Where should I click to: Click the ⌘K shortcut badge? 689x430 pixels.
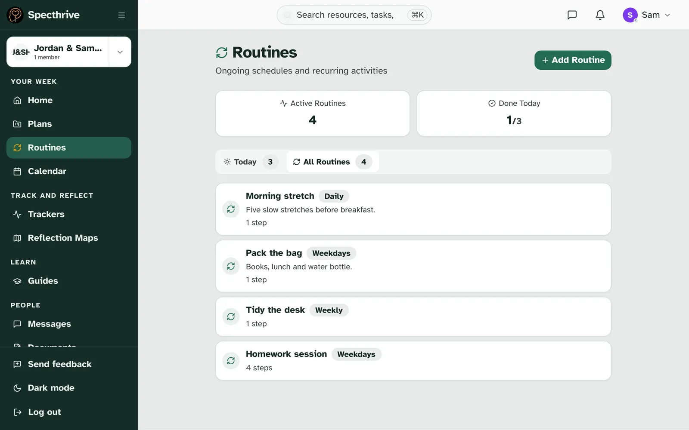click(417, 15)
